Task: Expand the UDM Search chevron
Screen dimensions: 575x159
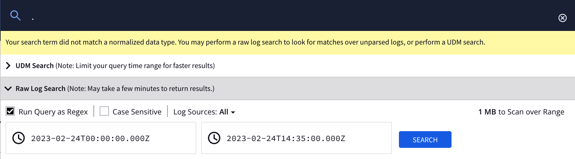Action: click(x=8, y=66)
